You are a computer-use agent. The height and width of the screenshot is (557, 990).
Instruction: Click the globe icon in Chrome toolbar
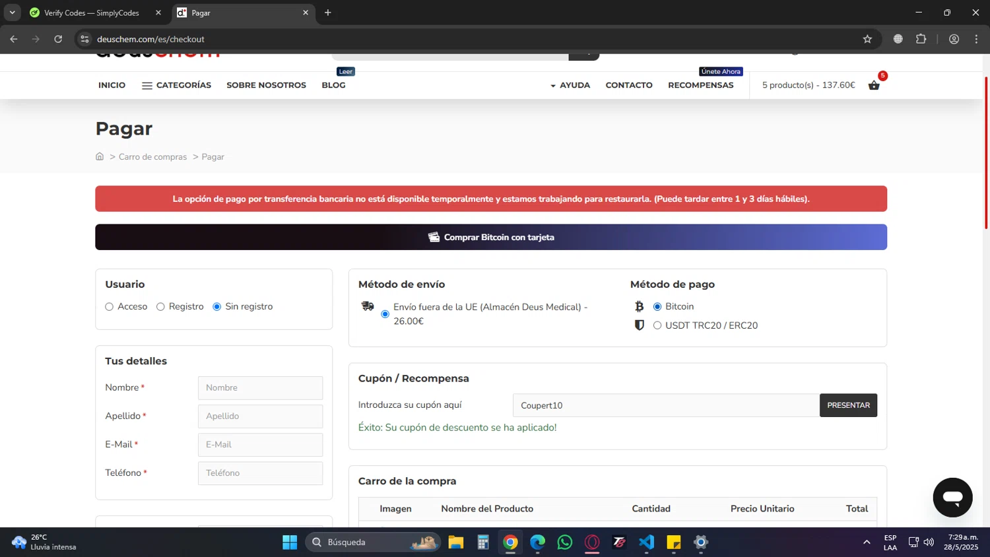click(898, 39)
